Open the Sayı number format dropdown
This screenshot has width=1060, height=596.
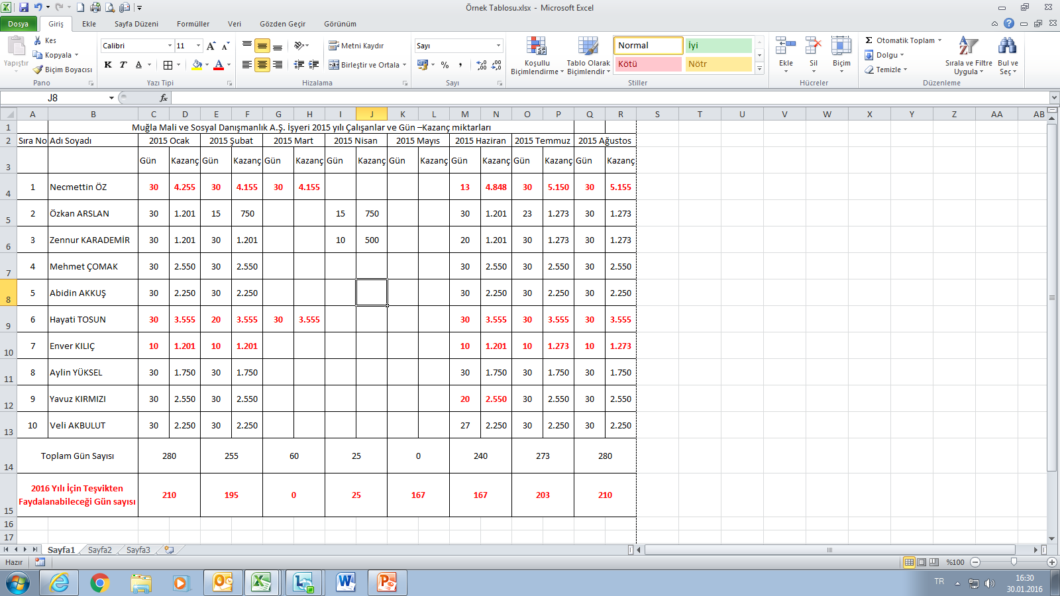click(498, 46)
